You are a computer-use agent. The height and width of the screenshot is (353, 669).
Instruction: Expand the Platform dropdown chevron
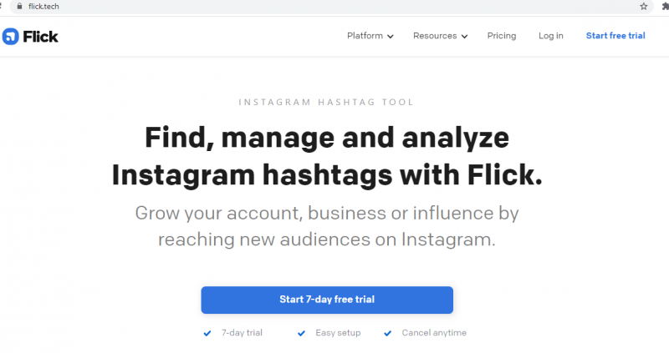point(391,37)
